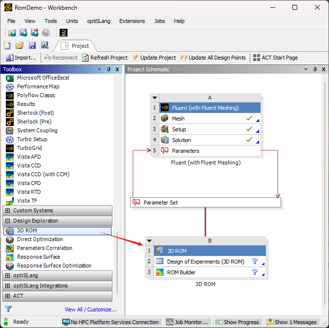The image size is (329, 328).
Task: Select Direct Optimization in the Toolbox
Action: click(x=40, y=240)
